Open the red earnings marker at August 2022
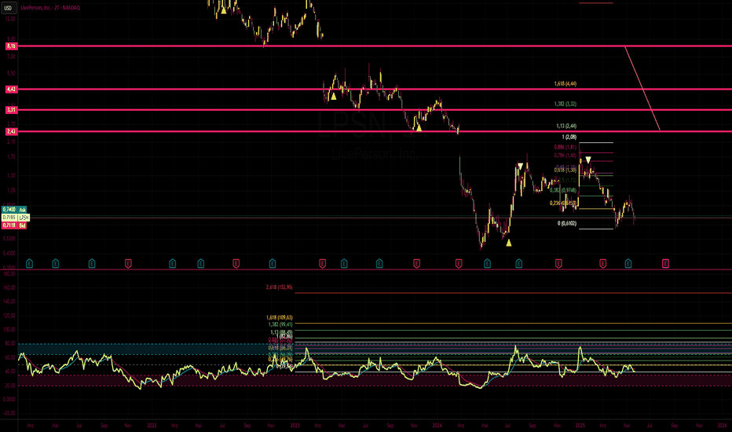 pos(236,264)
